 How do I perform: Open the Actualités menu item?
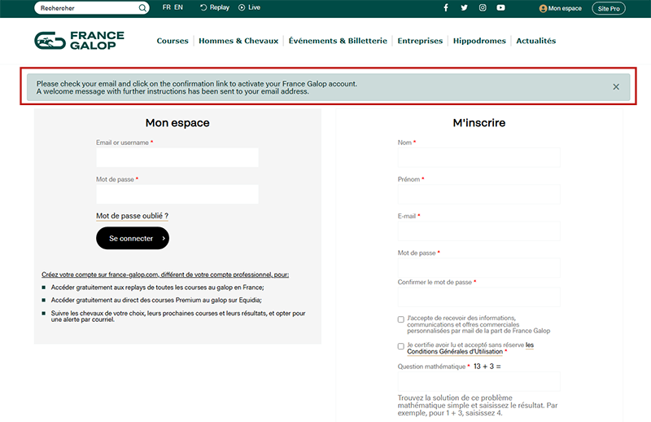point(536,41)
